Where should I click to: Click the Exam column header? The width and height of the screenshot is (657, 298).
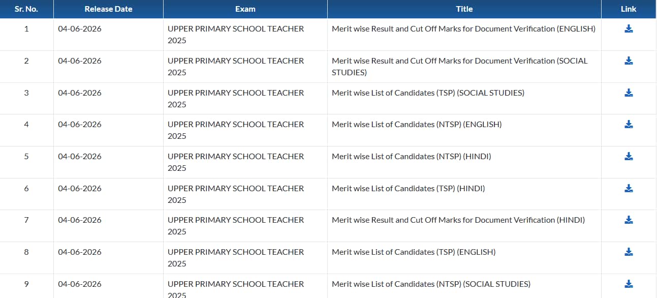[245, 9]
